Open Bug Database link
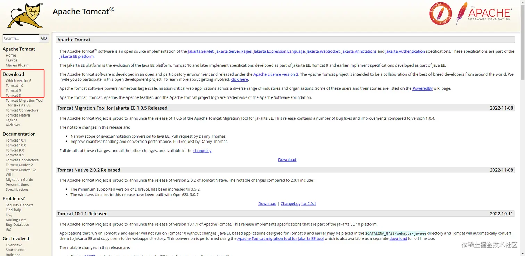 (x=17, y=224)
